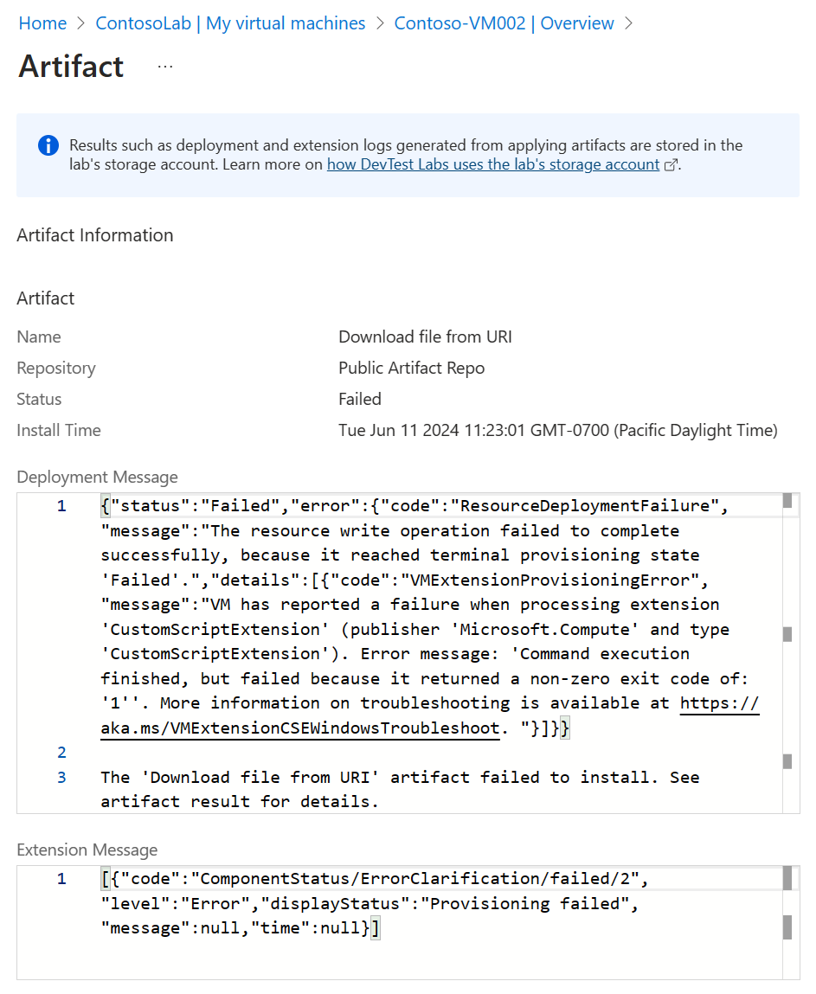Screen dimensions: 816x994
Task: Navigate to ContosoLab | My virtual machines
Action: (230, 23)
